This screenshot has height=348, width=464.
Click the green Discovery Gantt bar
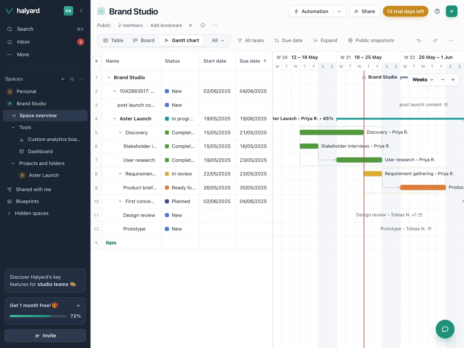[332, 132]
